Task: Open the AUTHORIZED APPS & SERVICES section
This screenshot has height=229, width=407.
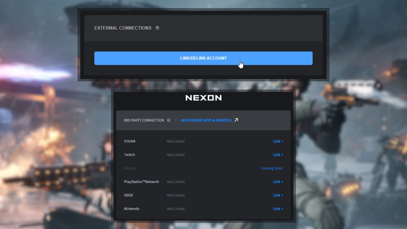Action: click(x=206, y=120)
